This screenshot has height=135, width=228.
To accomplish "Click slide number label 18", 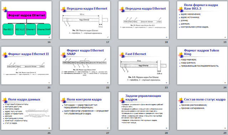I will [166, 42].
